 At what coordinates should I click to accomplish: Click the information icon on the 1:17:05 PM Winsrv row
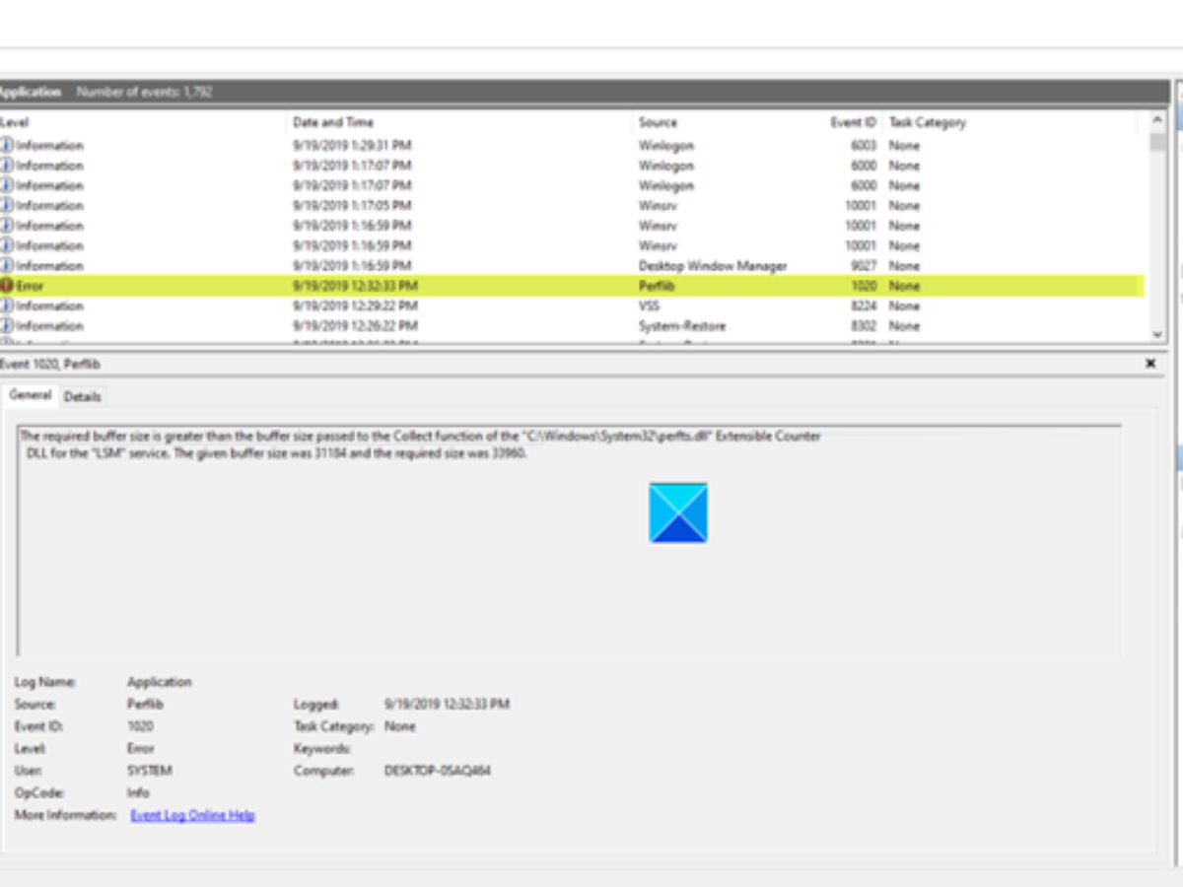click(6, 205)
